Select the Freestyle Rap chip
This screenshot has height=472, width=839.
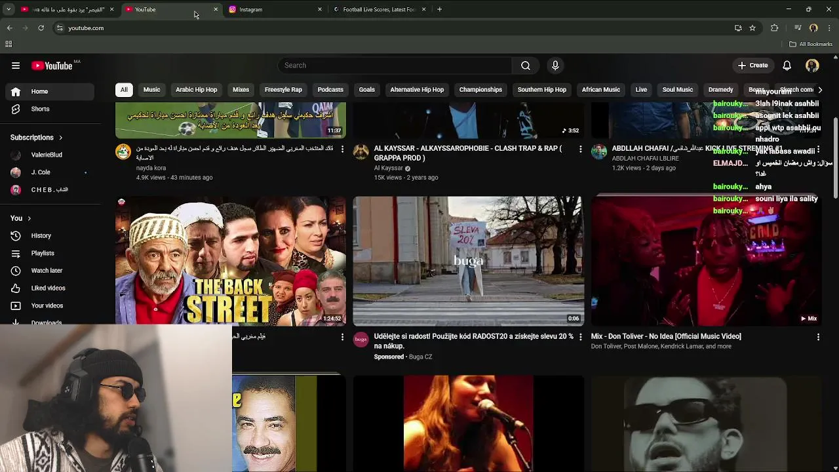(x=283, y=90)
